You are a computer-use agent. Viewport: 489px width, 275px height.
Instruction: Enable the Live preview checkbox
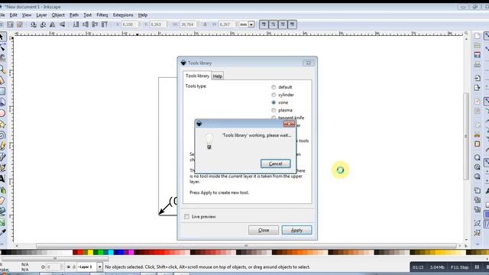pyautogui.click(x=186, y=217)
